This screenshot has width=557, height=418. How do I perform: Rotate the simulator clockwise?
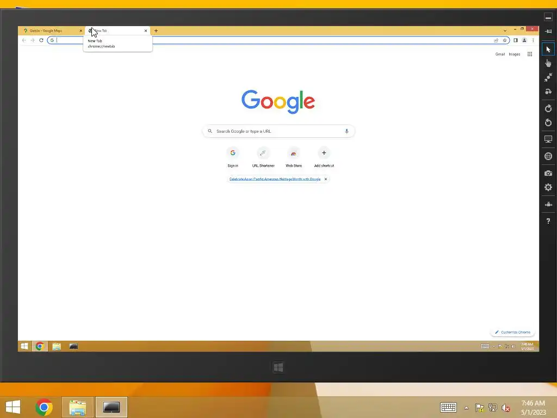(548, 108)
